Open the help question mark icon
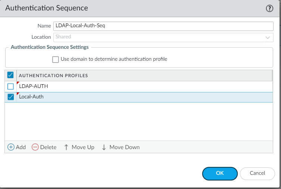This screenshot has width=281, height=189. pos(269,9)
